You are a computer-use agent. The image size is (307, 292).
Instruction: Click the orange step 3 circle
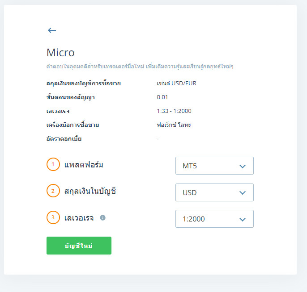[x=53, y=217]
